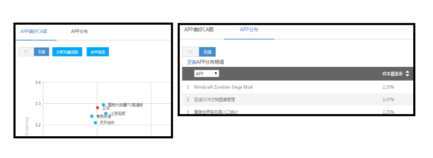The height and width of the screenshot is (158, 433).
Task: Click 在线OCR文档图像管理 row
Action: click(x=298, y=99)
